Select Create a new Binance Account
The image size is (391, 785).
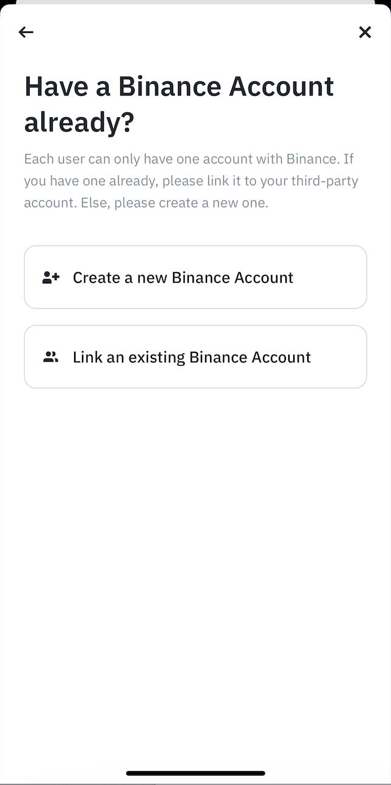[195, 277]
